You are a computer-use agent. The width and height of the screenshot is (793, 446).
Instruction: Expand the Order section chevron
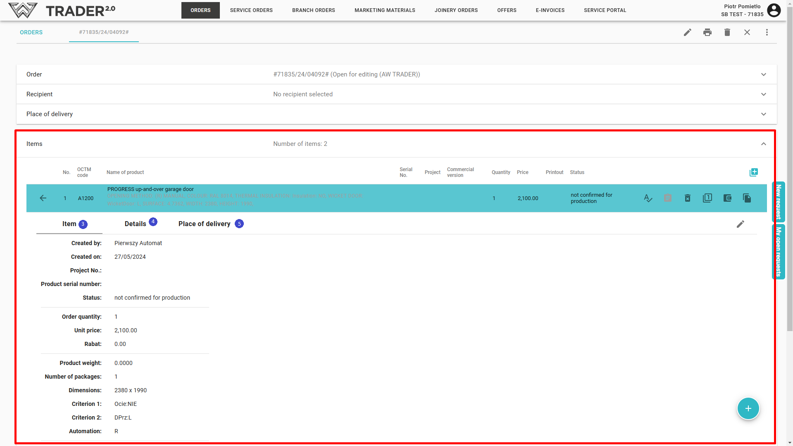(764, 74)
